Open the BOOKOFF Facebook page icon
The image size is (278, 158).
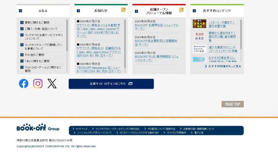24,83
